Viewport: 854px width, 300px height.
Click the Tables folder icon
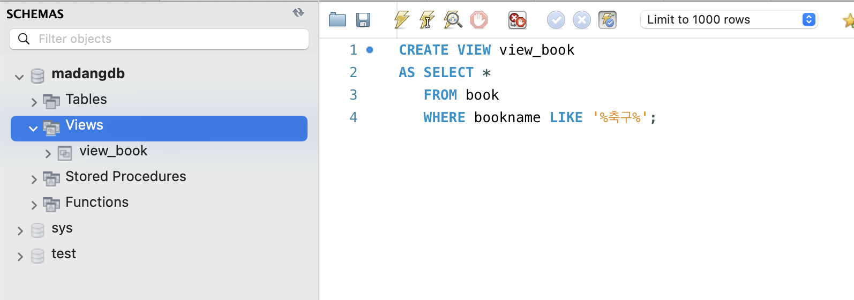tap(51, 101)
